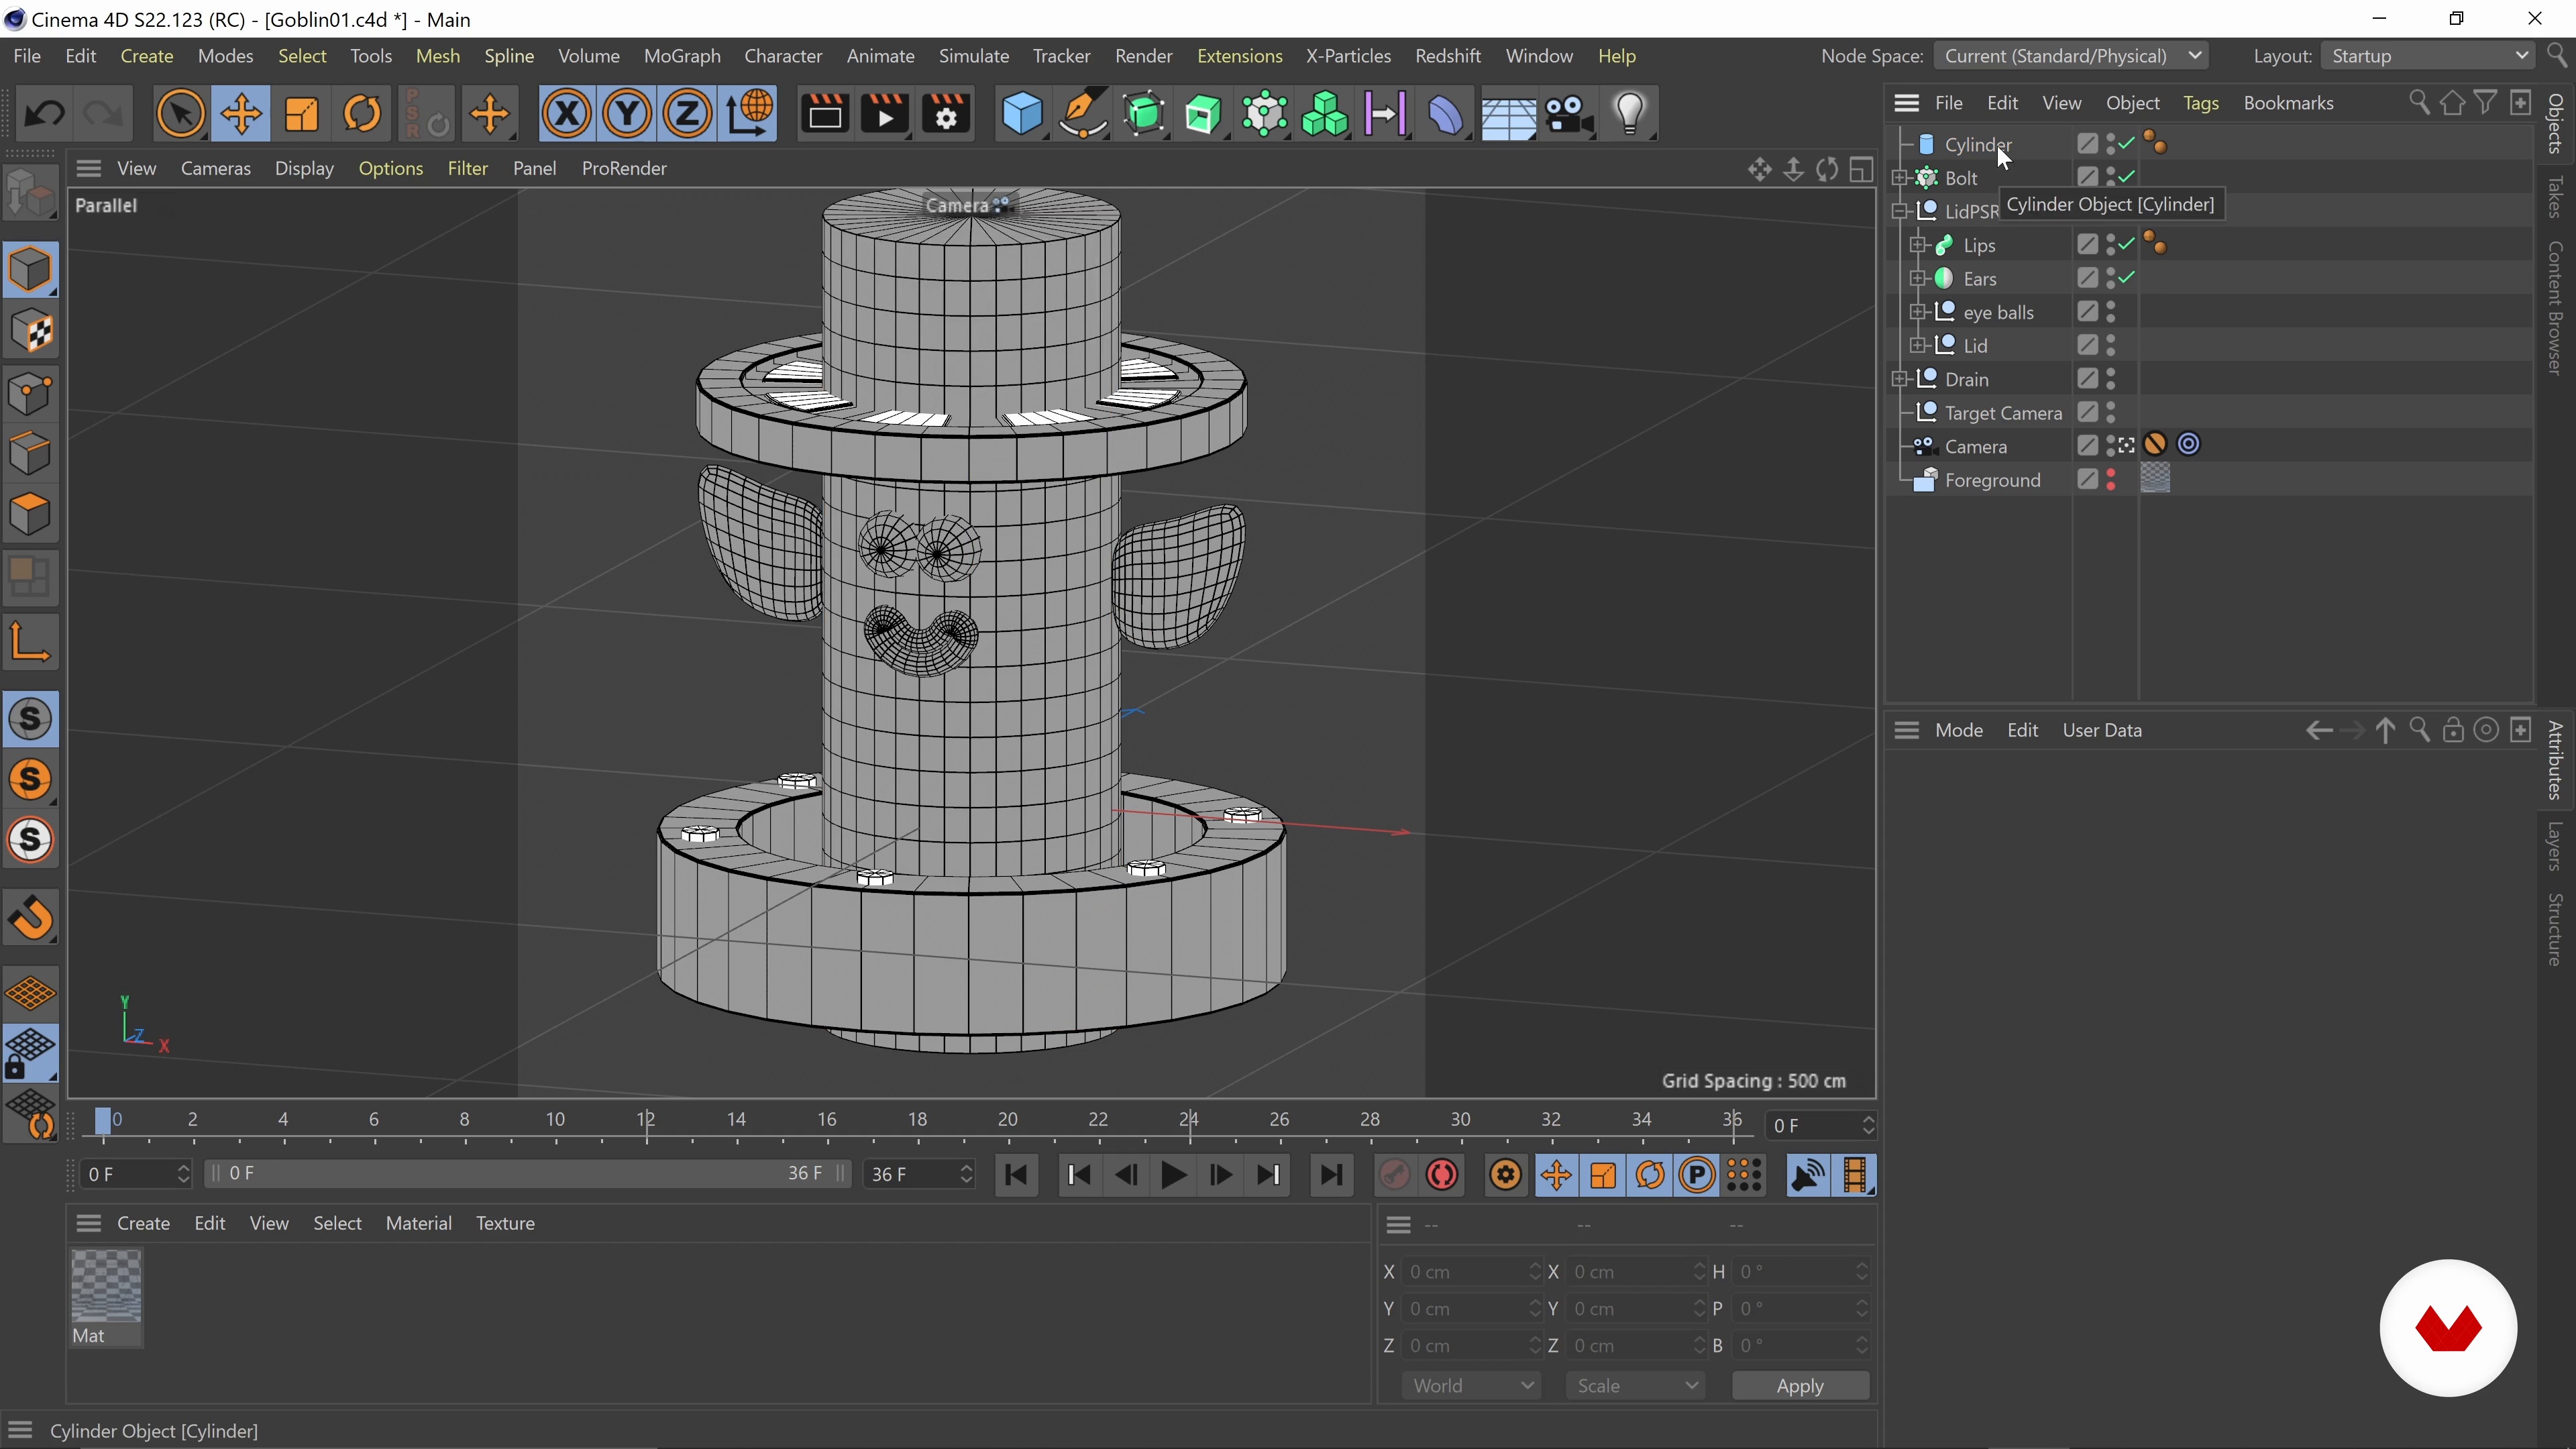2576x1449 pixels.
Task: Switch to Points mode icon
Action: [x=31, y=393]
